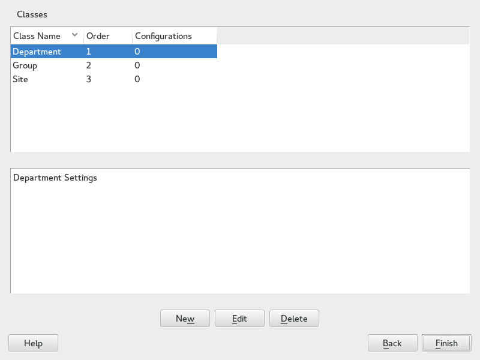
Task: Select the Site class entry
Action: pyautogui.click(x=20, y=79)
